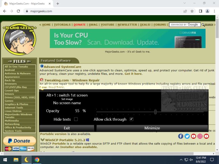Open the Instagram social icon
Screen dimensions: 219x164
point(200,136)
